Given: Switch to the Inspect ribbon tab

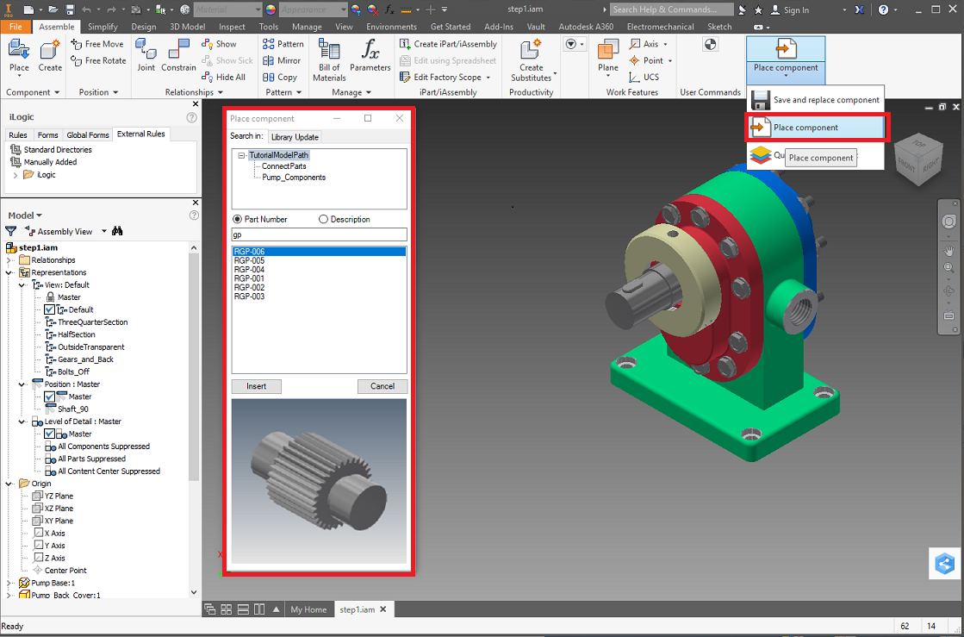Looking at the screenshot, I should click(232, 27).
